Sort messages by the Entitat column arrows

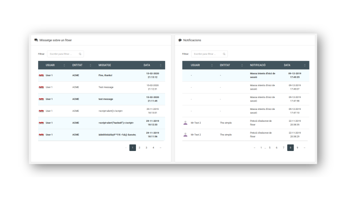(90, 65)
